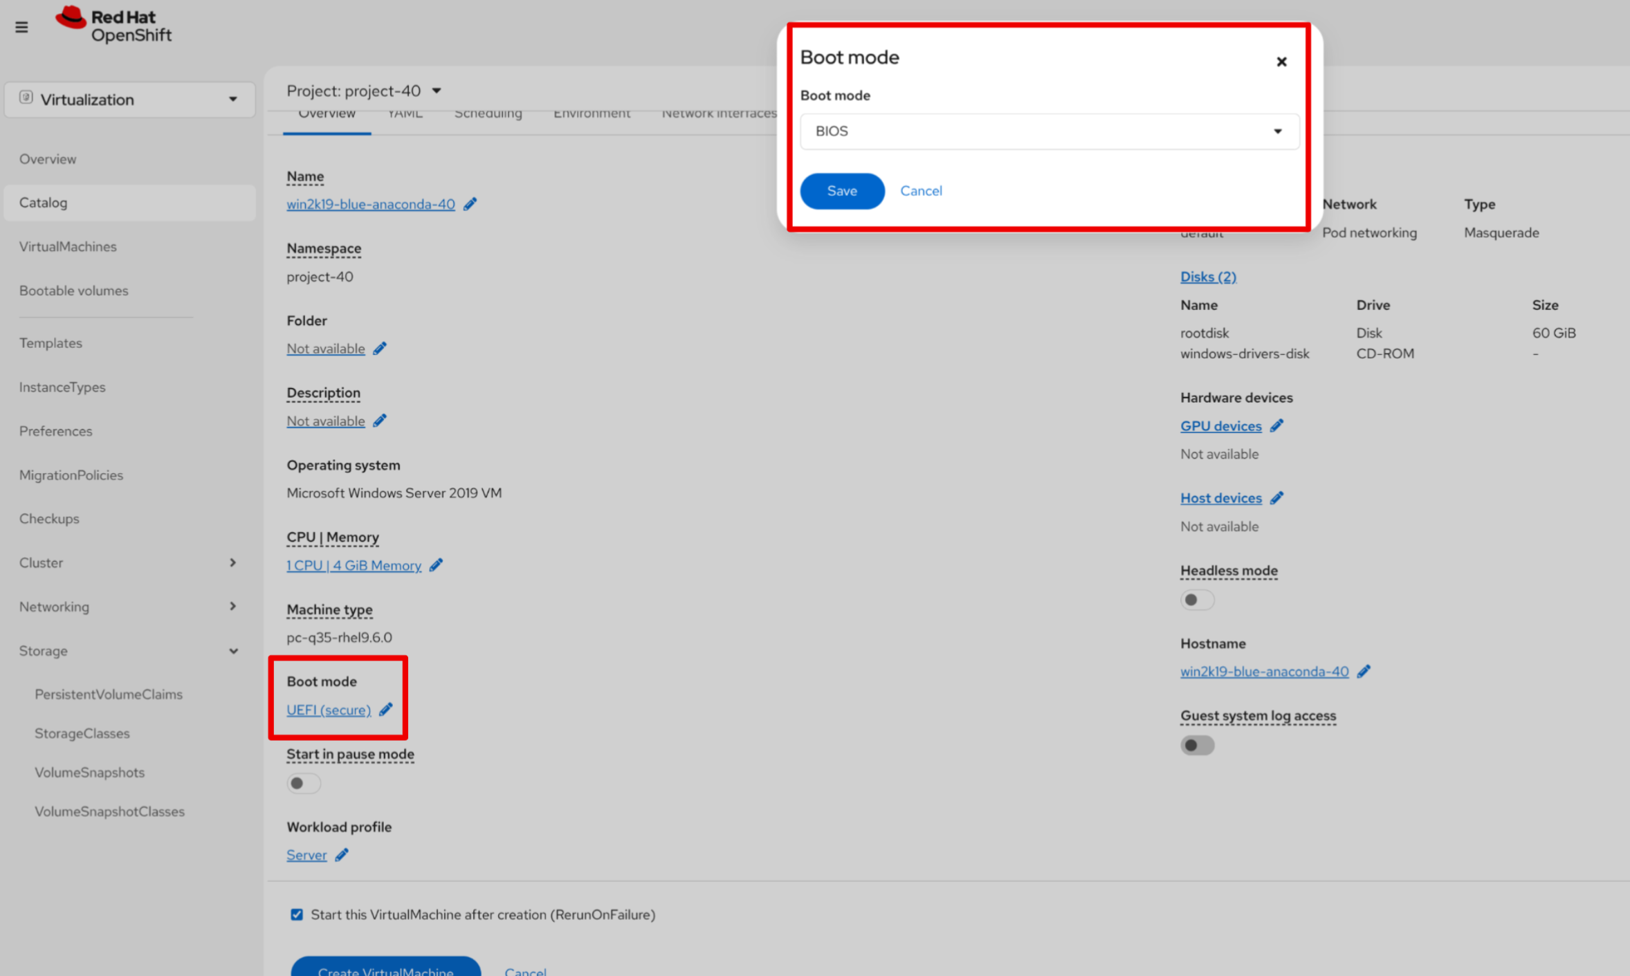The width and height of the screenshot is (1630, 976).
Task: Edit Folder using its pencil icon
Action: click(380, 349)
